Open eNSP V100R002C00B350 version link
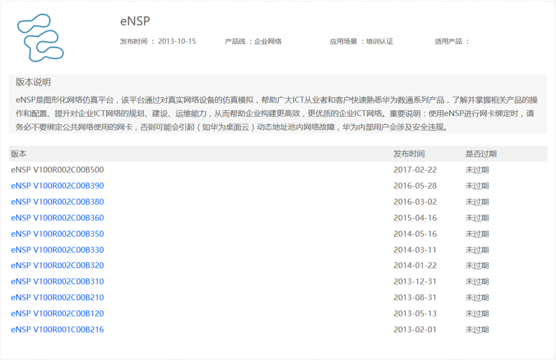Viewport: 556px width, 361px height. click(x=57, y=234)
